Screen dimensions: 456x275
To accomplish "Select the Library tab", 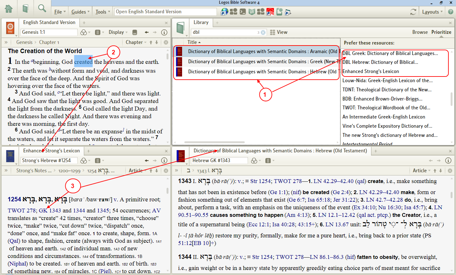I will click(201, 22).
